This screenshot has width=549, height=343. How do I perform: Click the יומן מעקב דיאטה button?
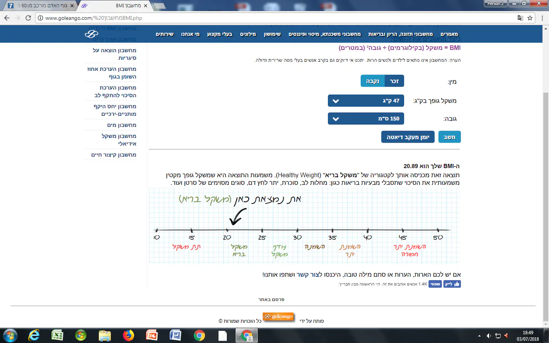[408, 137]
